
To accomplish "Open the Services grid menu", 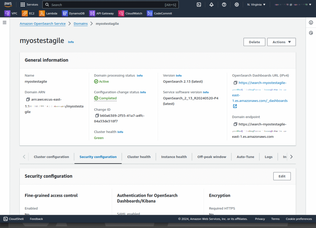I will 29,4.
